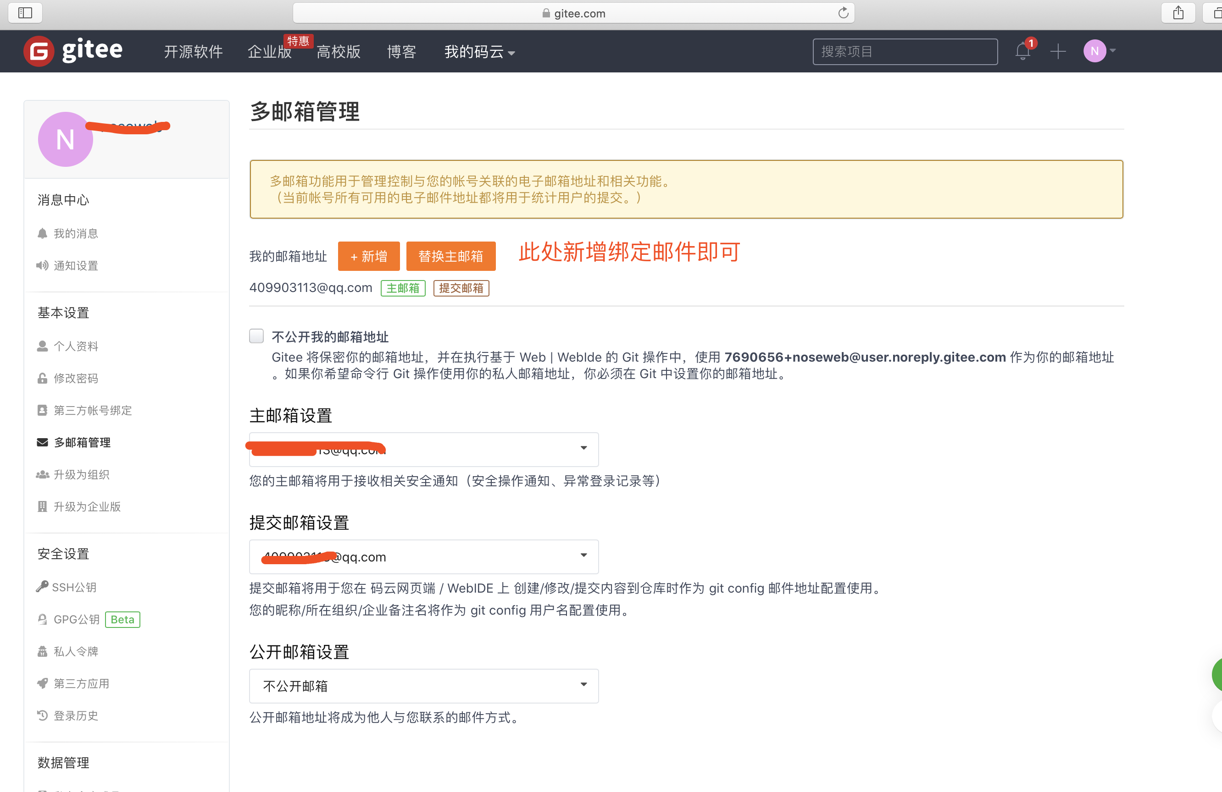Open 升级为企业版 link

(x=87, y=507)
